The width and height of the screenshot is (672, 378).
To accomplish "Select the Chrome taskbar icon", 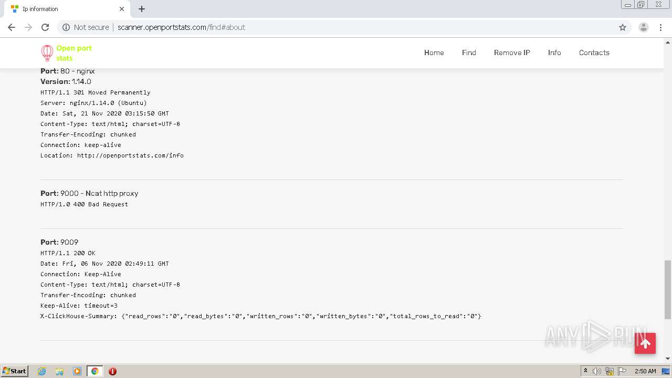I will point(95,371).
